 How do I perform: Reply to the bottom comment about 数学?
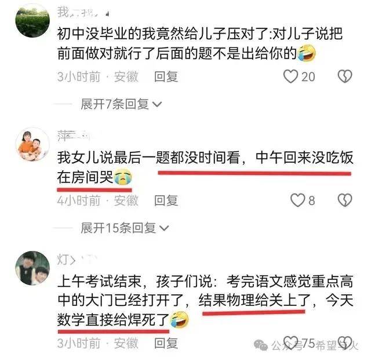point(166,343)
